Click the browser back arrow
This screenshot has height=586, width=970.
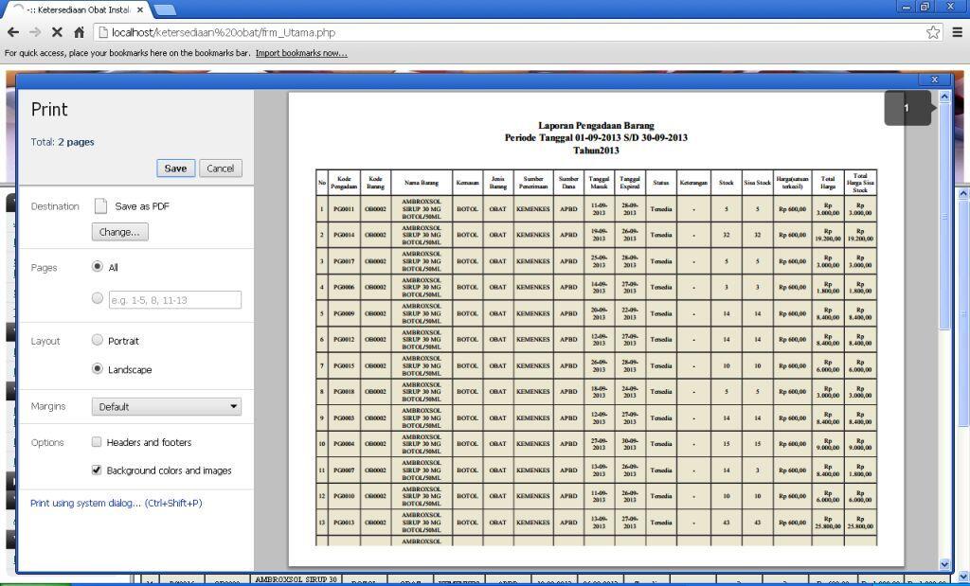[13, 32]
